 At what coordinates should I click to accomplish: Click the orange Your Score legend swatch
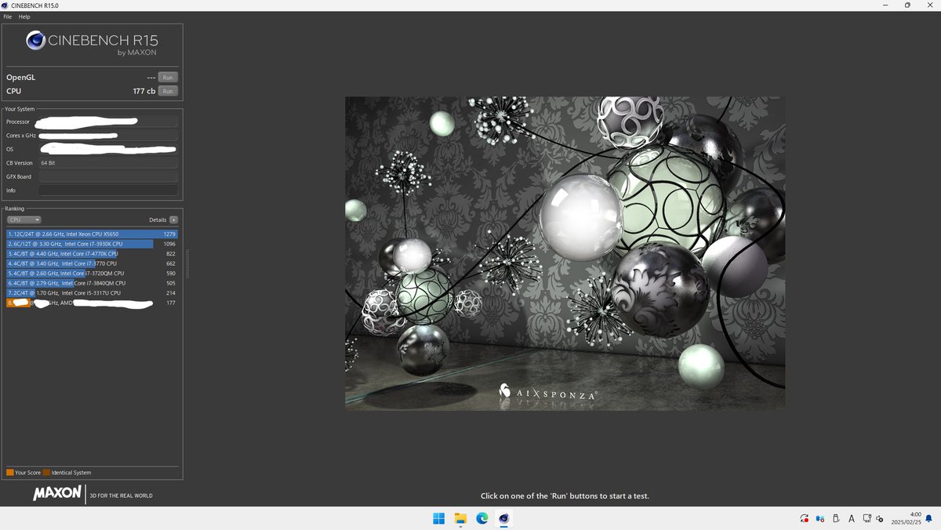[10, 473]
